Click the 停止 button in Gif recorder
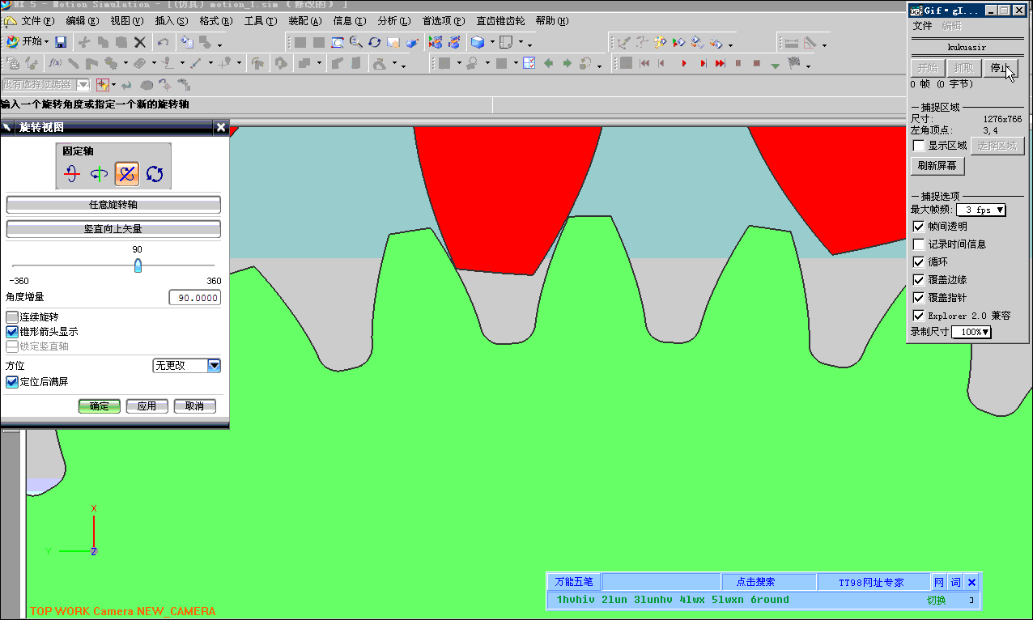This screenshot has height=620, width=1033. click(1000, 68)
